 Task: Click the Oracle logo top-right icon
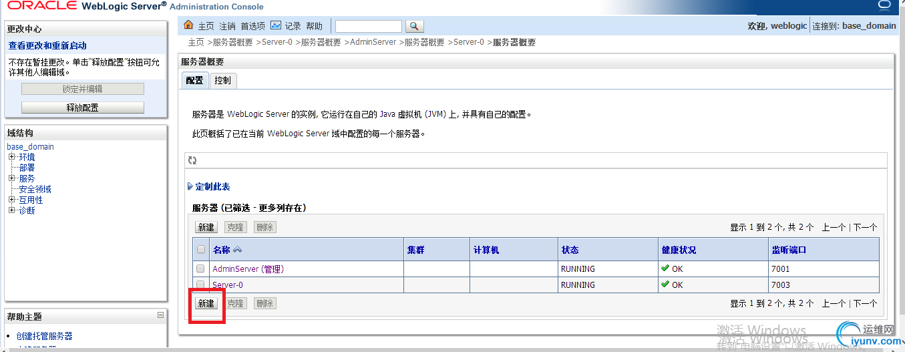[x=884, y=6]
